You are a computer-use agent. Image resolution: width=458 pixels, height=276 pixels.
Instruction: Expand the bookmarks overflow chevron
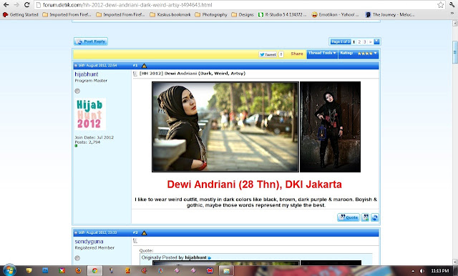tap(453, 14)
